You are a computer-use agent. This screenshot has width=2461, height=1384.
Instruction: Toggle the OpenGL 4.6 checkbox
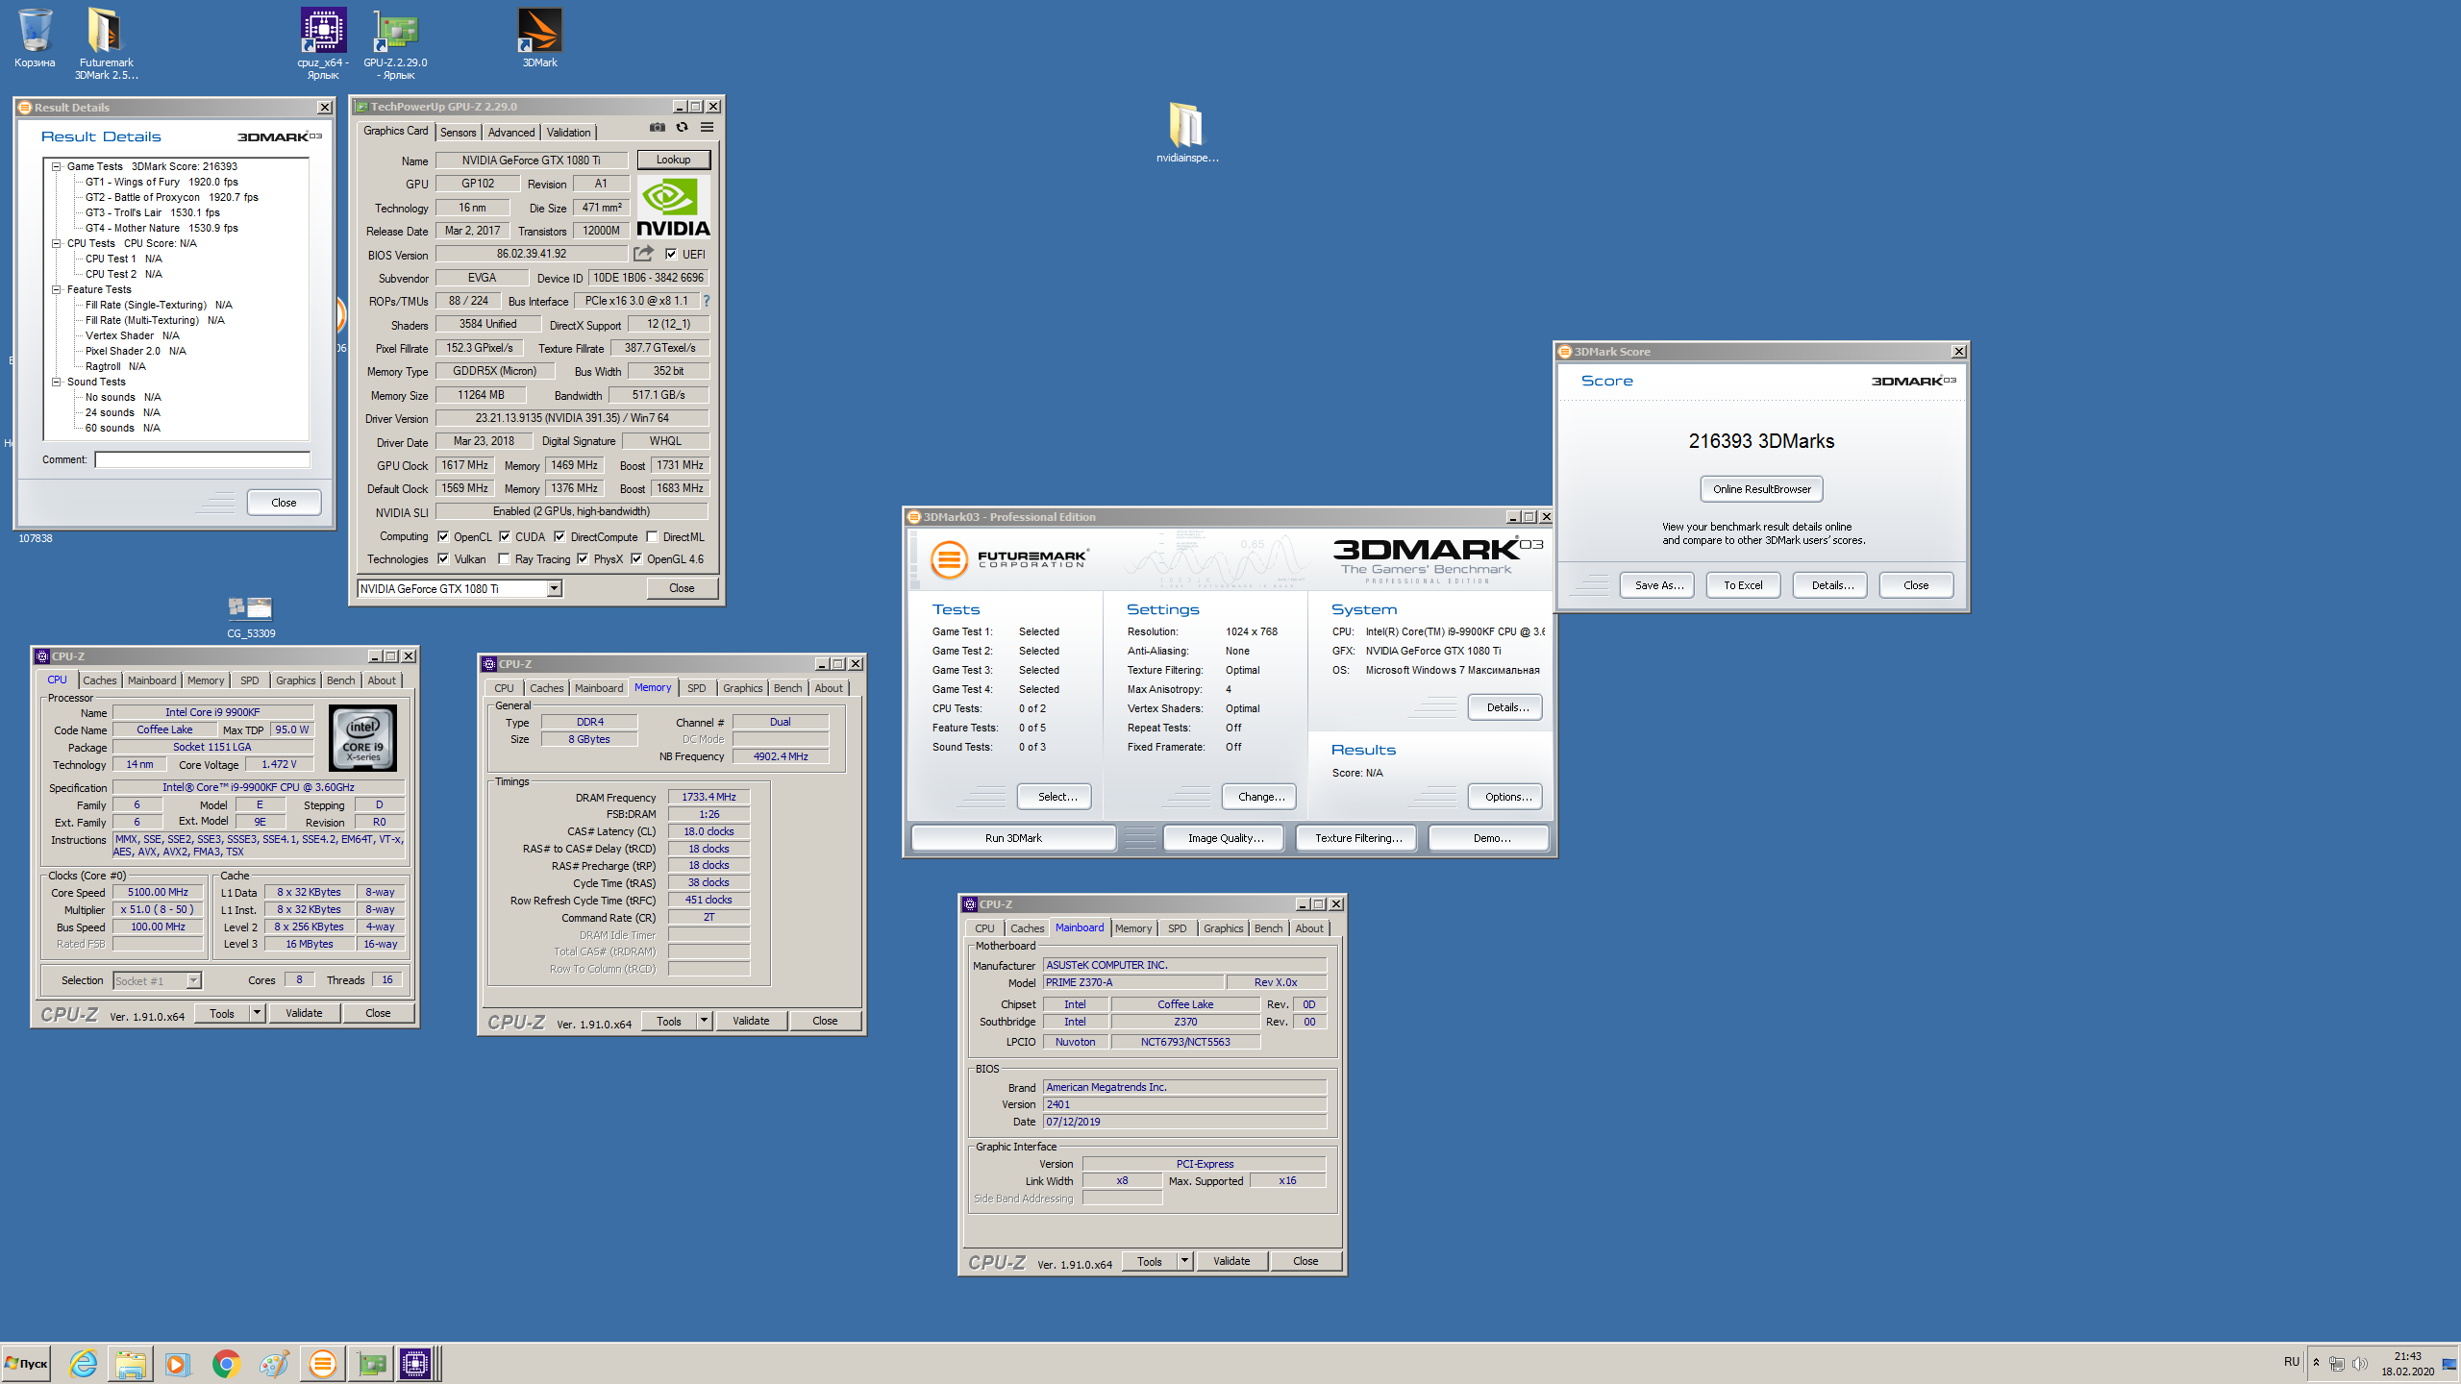[636, 559]
